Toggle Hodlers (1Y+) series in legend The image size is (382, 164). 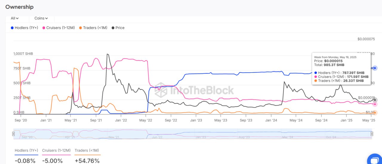pos(26,28)
